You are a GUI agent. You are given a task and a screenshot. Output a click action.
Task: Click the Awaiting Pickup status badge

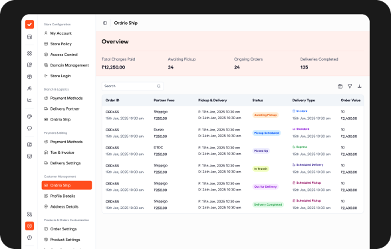(265, 115)
